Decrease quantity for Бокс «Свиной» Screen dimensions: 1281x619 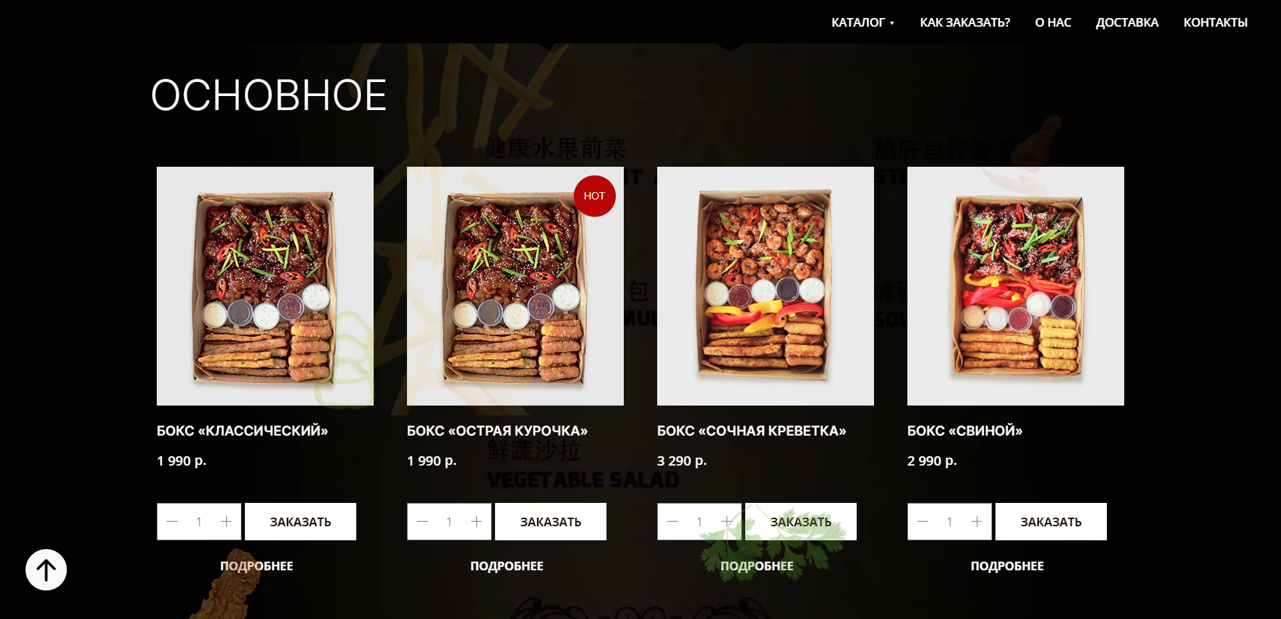(923, 522)
